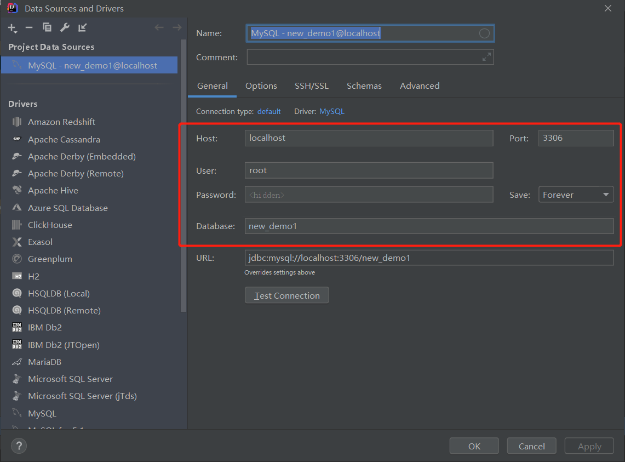This screenshot has width=625, height=462.
Task: Click the Test Connection button
Action: coord(286,295)
